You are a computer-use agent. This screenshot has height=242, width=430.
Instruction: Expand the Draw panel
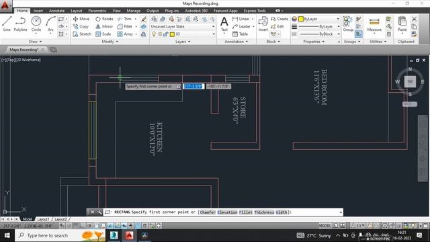[36, 42]
